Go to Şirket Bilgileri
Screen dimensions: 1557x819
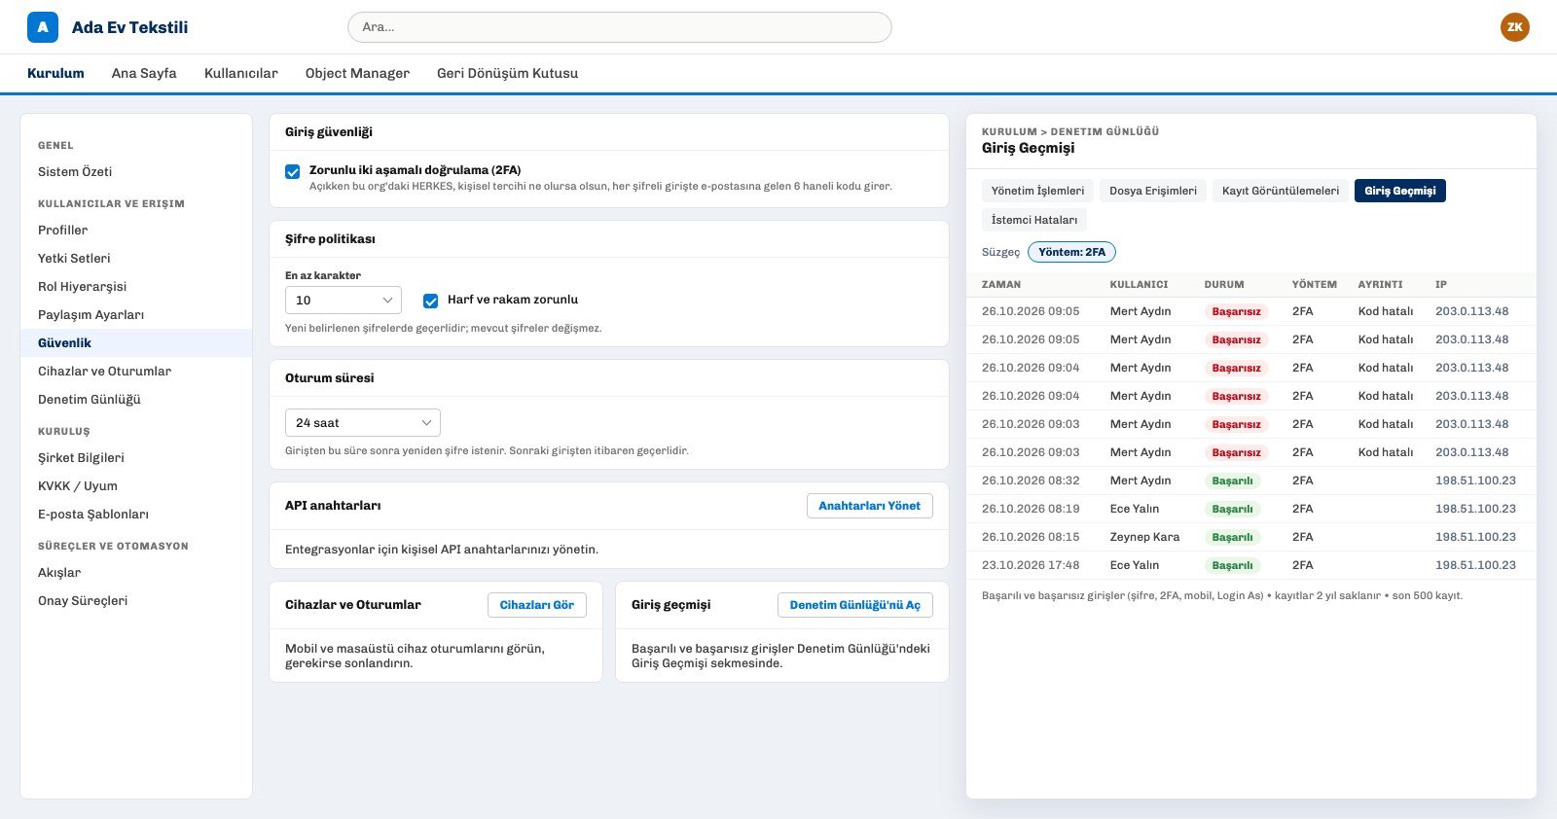136,458
